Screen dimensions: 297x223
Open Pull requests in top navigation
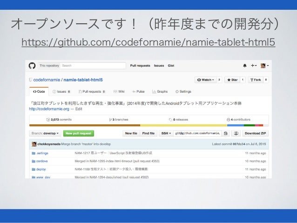pos(140,66)
